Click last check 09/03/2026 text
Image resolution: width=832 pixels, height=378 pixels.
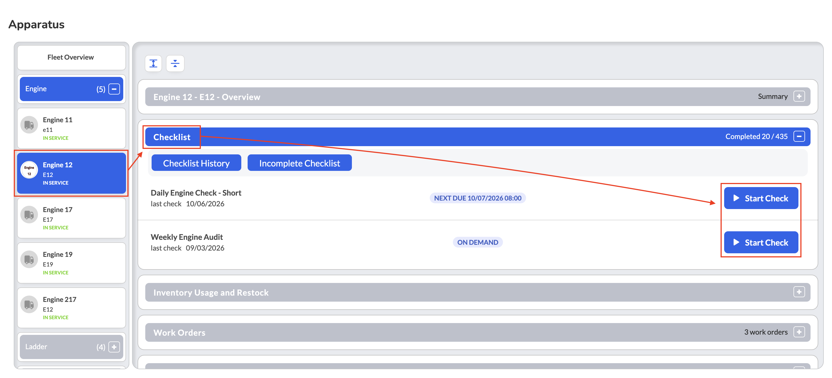(x=187, y=248)
